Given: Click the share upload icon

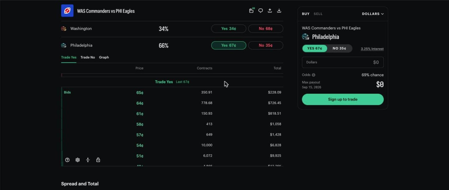Looking at the screenshot, I should 270,11.
